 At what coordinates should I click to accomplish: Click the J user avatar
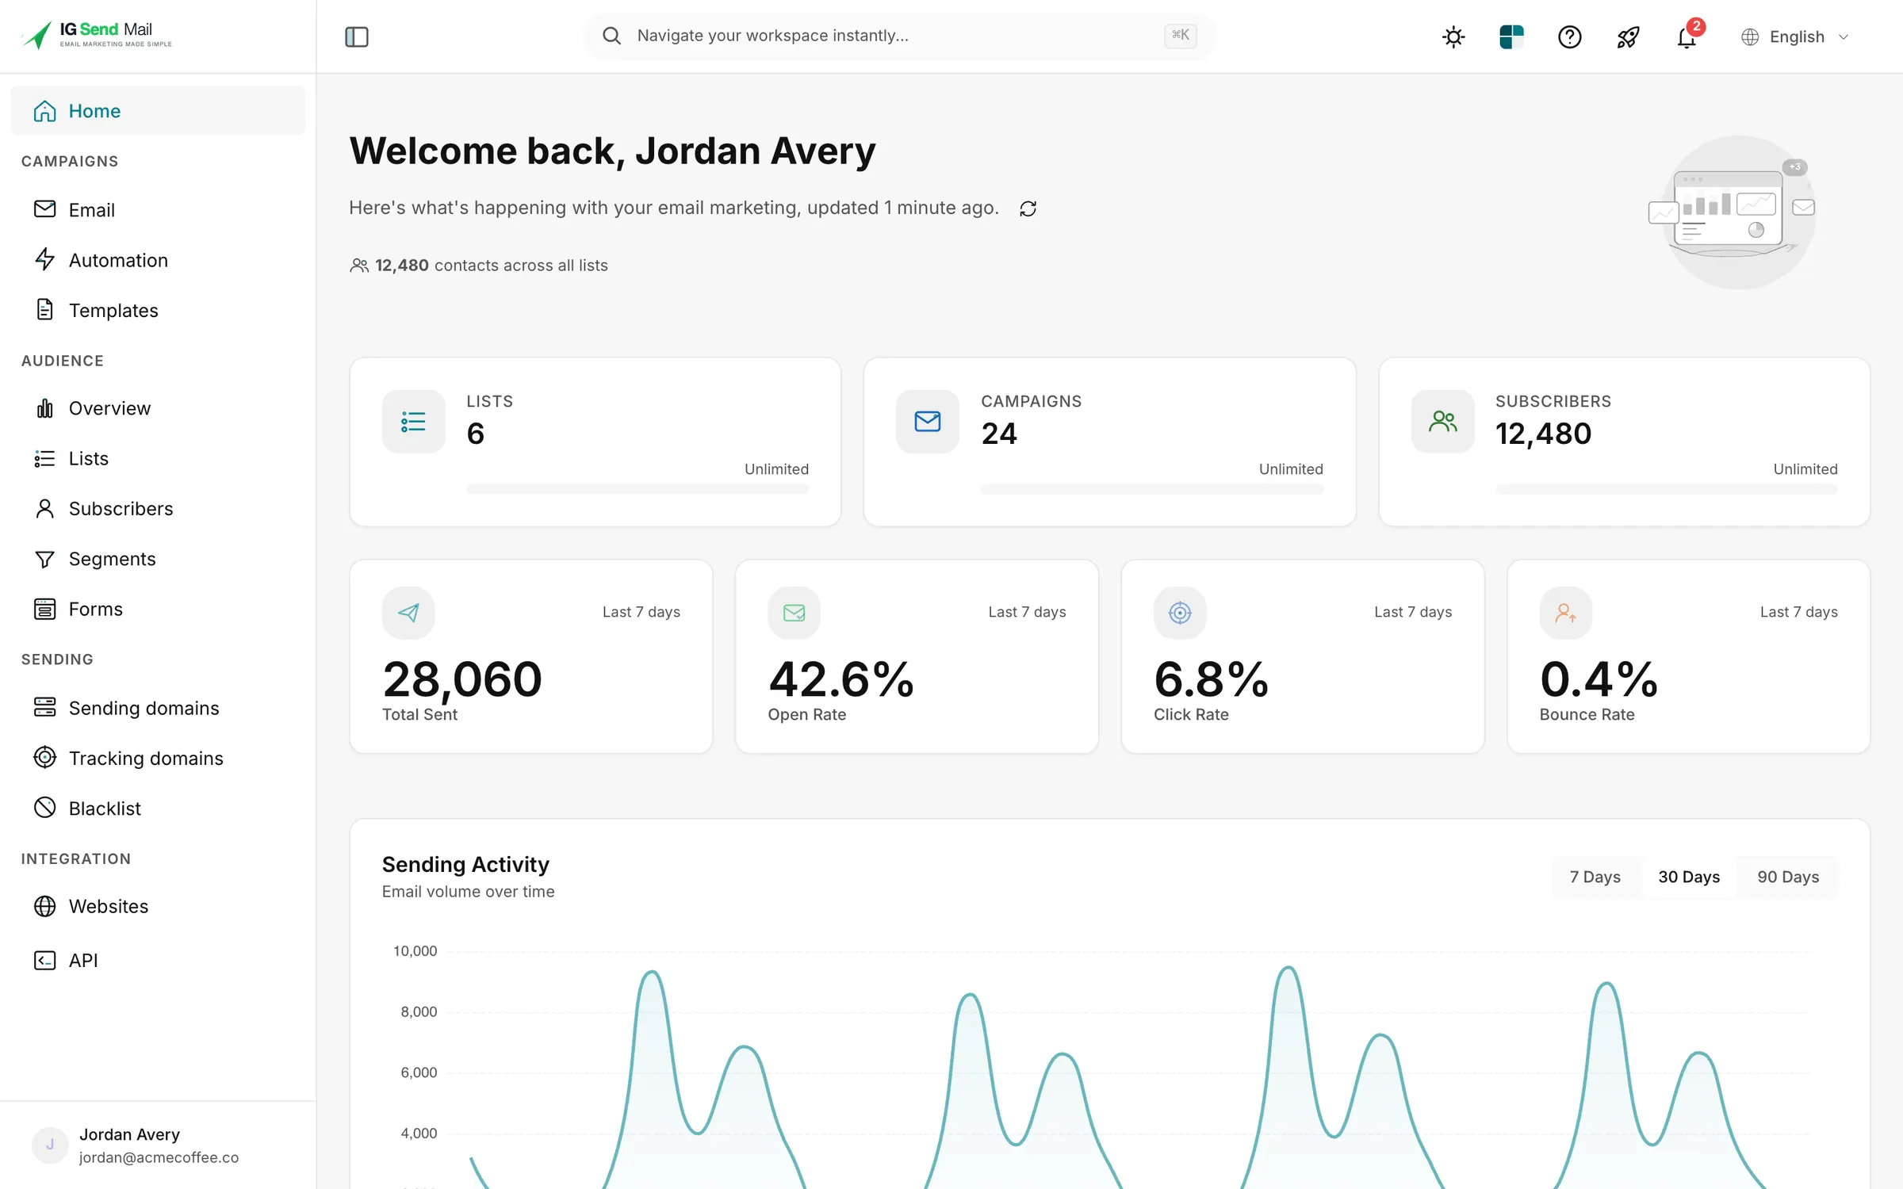pos(50,1145)
